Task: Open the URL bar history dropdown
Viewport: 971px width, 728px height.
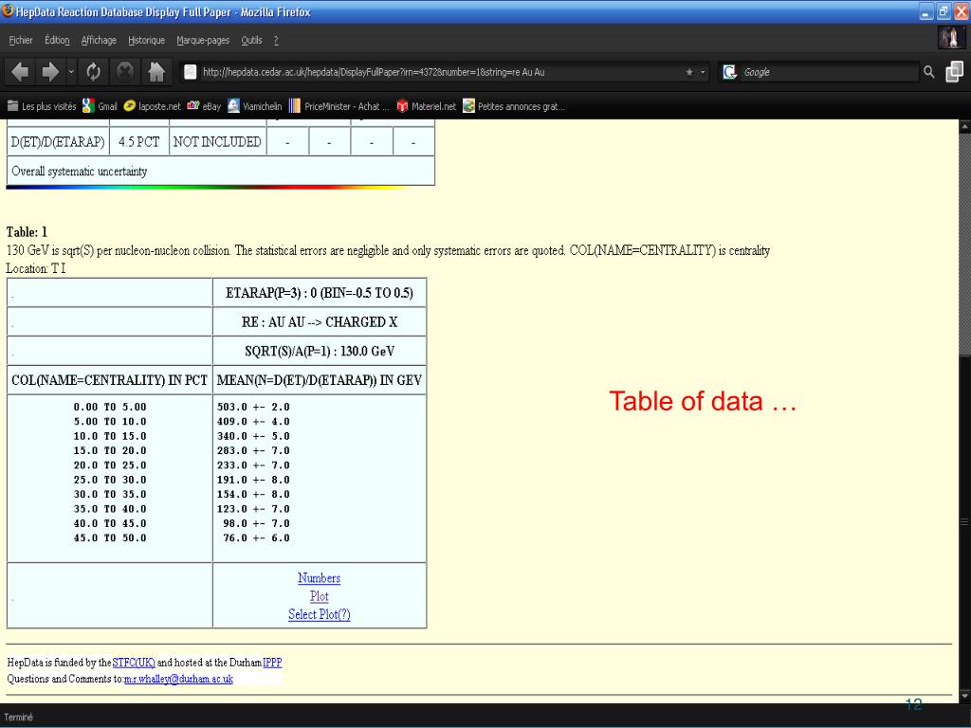Action: tap(703, 72)
